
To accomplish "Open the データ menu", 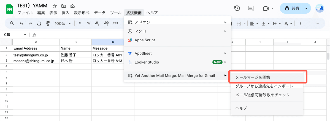I will pyautogui.click(x=100, y=13).
